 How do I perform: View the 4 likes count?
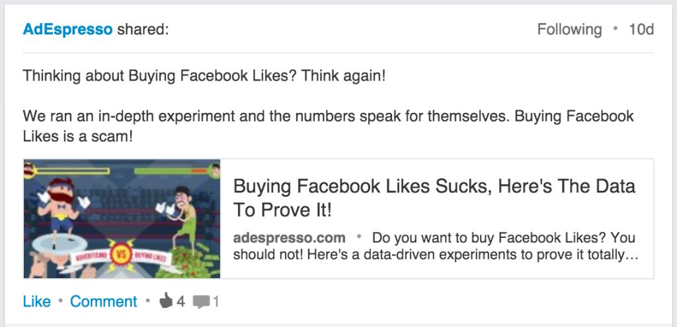pyautogui.click(x=181, y=301)
